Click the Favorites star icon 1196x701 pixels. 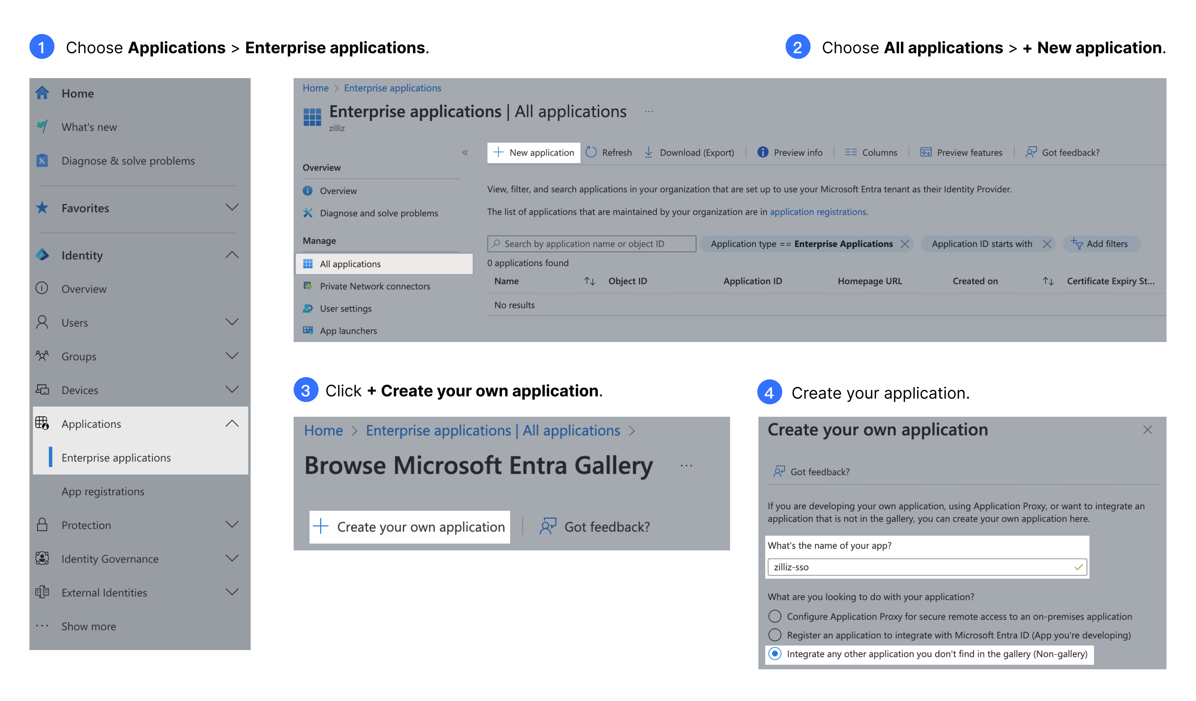tap(42, 208)
